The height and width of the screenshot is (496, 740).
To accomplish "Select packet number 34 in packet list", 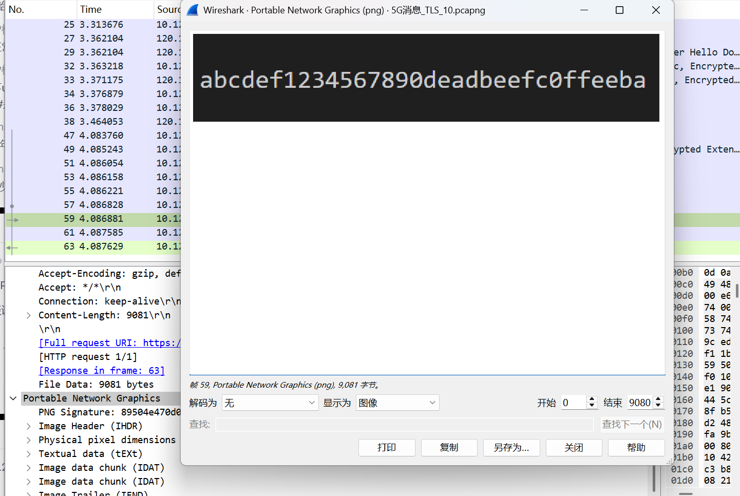I will (93, 94).
